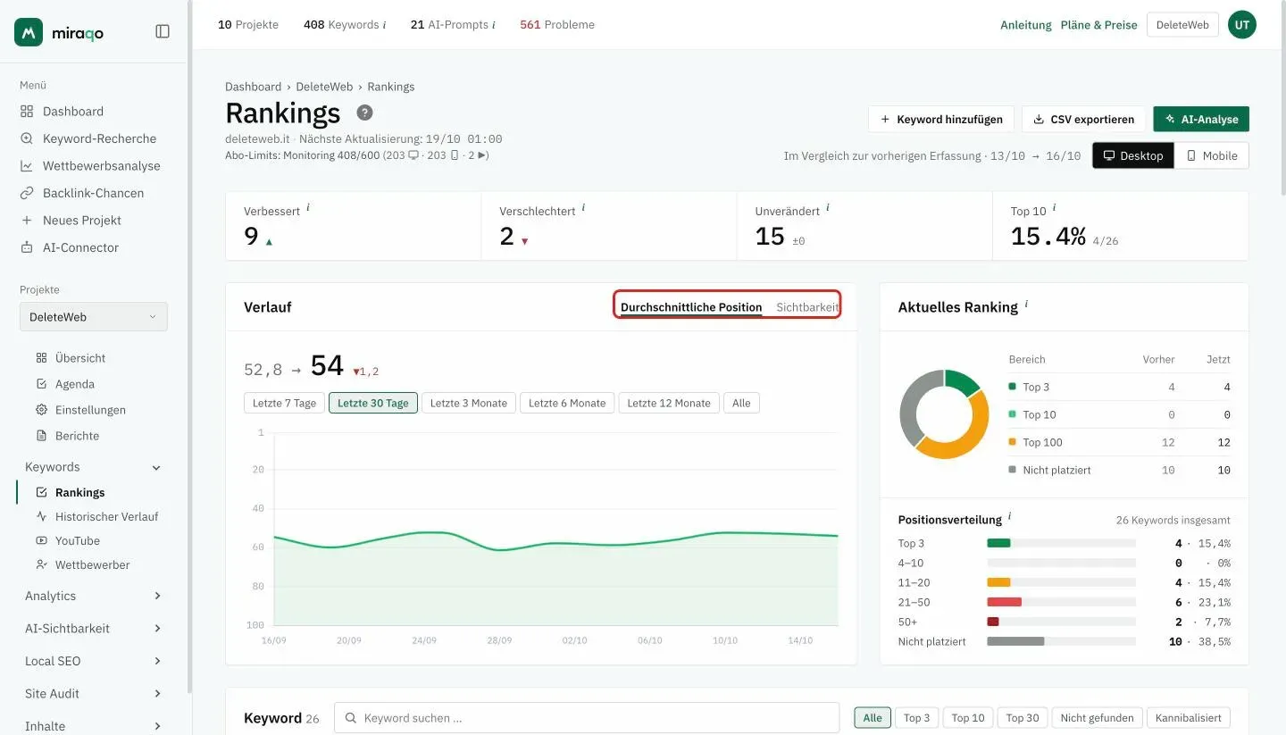Start the AI-Analyse
1286x735 pixels.
point(1201,119)
